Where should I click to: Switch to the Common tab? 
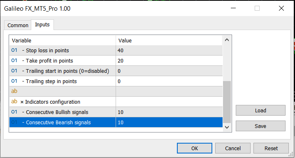pos(18,25)
